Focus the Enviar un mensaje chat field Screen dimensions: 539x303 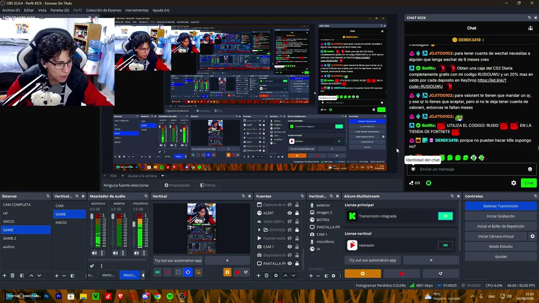coord(472,169)
